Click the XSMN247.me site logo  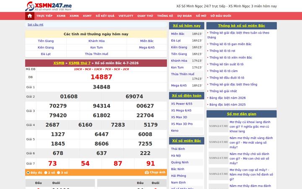pyautogui.click(x=48, y=6)
